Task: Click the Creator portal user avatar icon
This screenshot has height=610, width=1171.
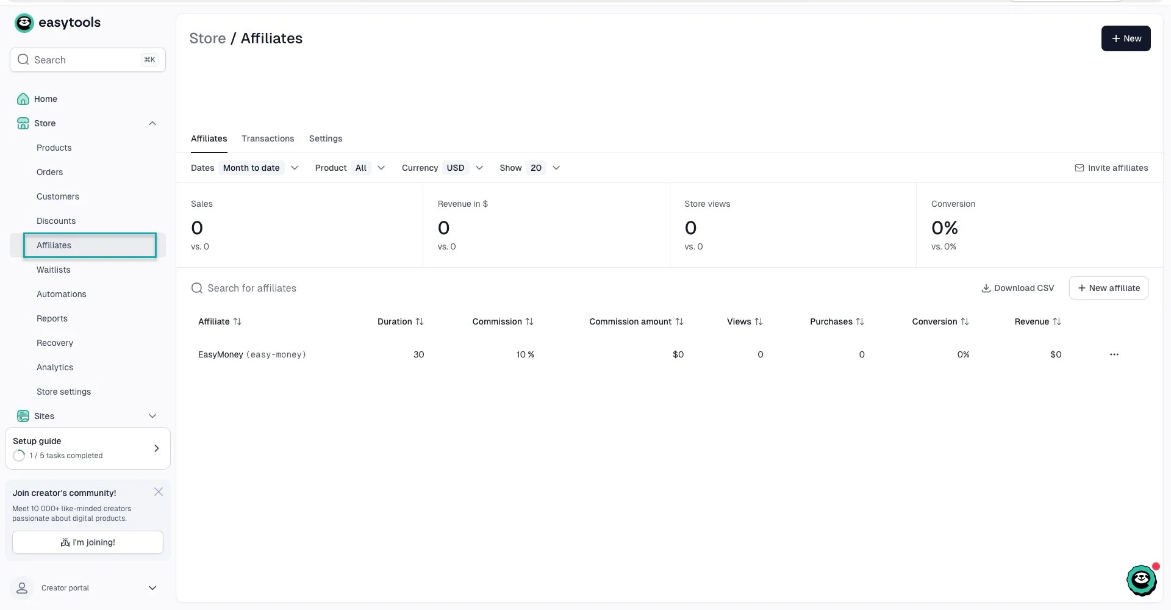Action: coord(22,588)
